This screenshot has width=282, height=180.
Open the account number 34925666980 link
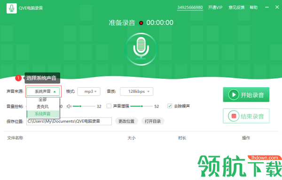(190, 7)
